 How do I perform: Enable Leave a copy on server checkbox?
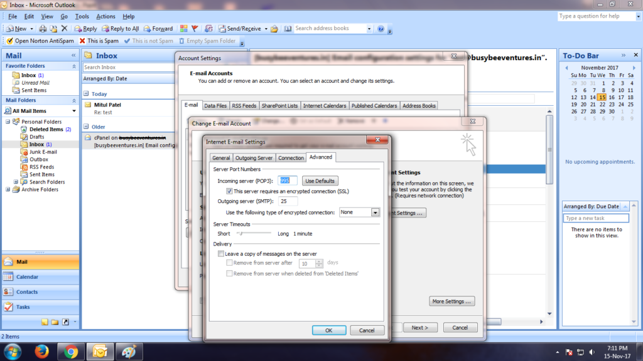pos(221,254)
